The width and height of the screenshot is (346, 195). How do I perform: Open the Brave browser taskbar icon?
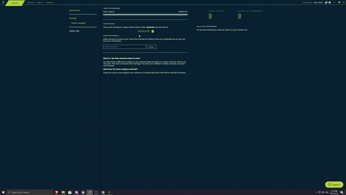coord(56,192)
